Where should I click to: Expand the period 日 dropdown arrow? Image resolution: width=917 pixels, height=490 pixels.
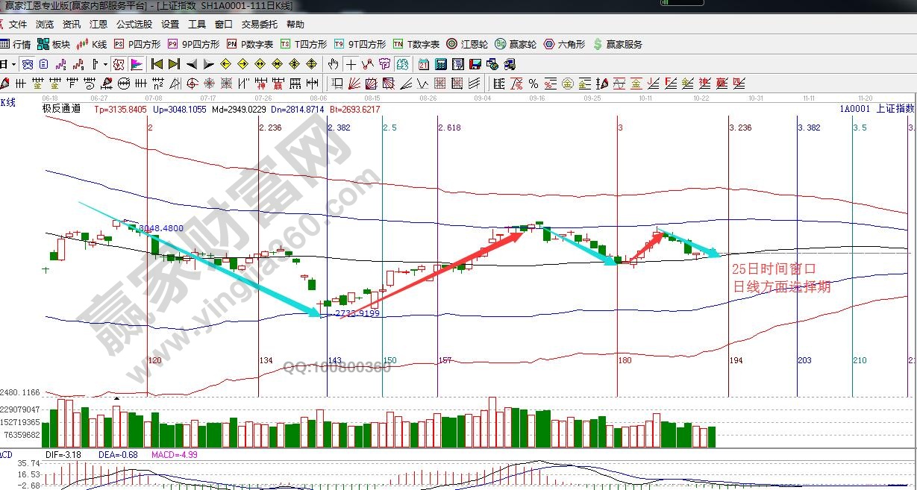pos(13,64)
